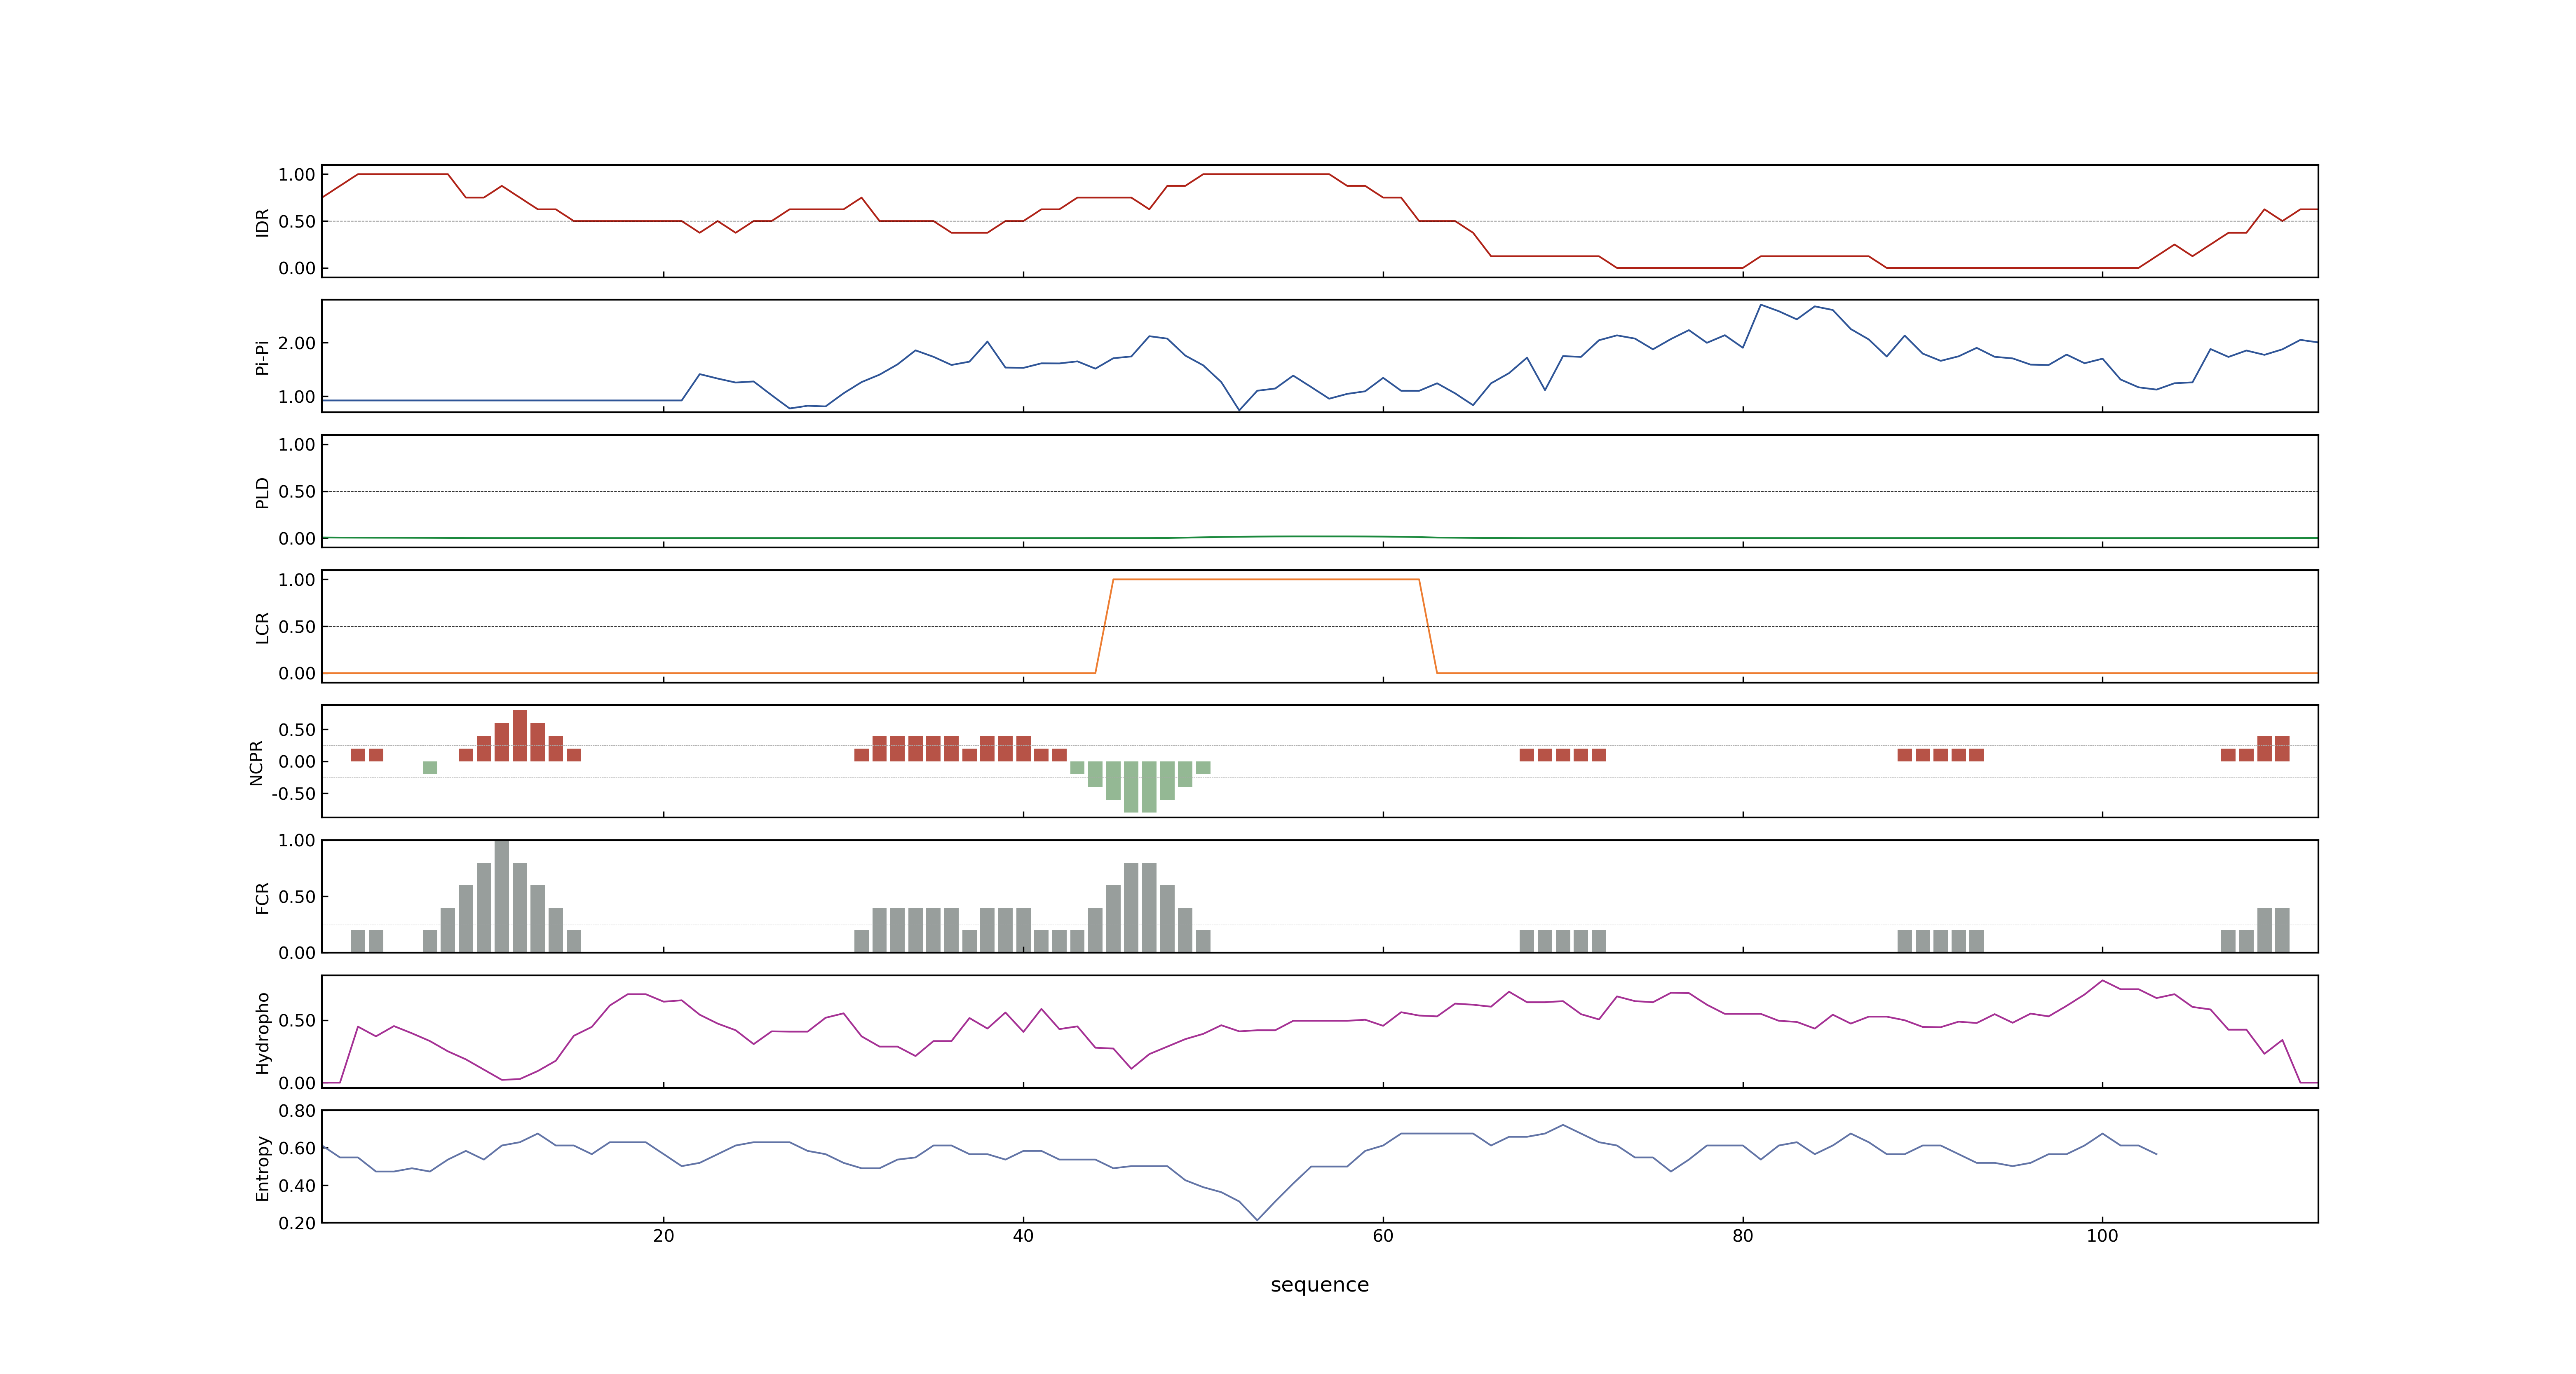Click x-axis tick label 20
The image size is (2576, 1374).
pos(663,1236)
